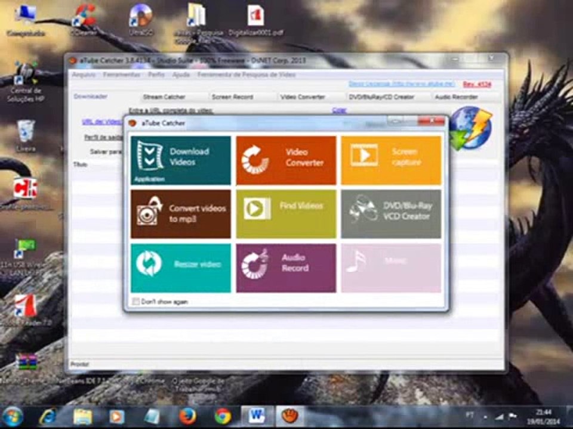The height and width of the screenshot is (429, 573).
Task: Switch to the Screen Record tab
Action: pyautogui.click(x=232, y=97)
